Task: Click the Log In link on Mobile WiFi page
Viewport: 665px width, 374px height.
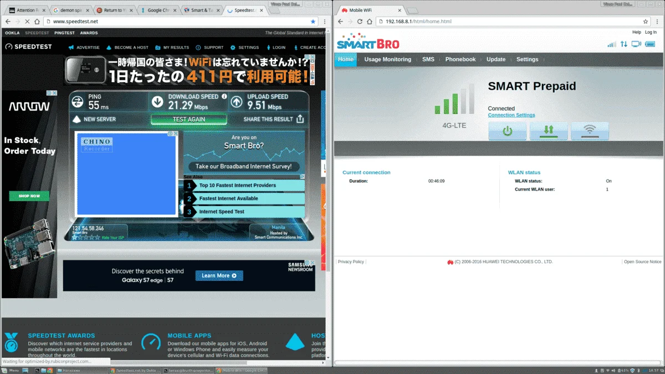Action: tap(651, 32)
